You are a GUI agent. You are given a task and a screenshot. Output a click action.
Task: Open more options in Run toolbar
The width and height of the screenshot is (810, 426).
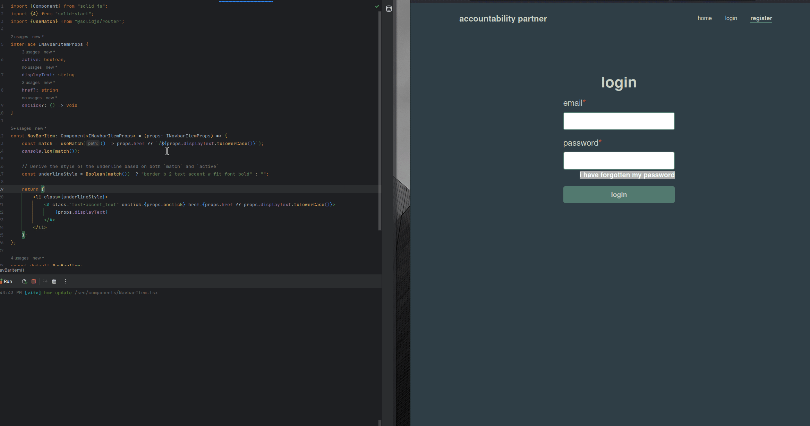66,281
